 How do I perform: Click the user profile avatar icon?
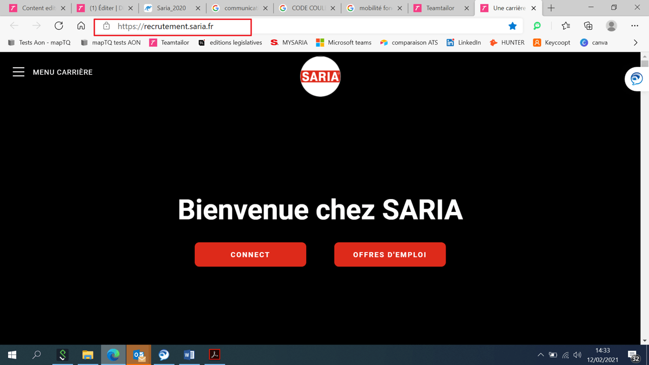click(611, 26)
